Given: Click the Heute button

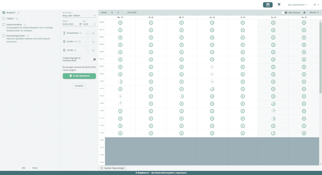Looking at the screenshot, I should pos(104,13).
